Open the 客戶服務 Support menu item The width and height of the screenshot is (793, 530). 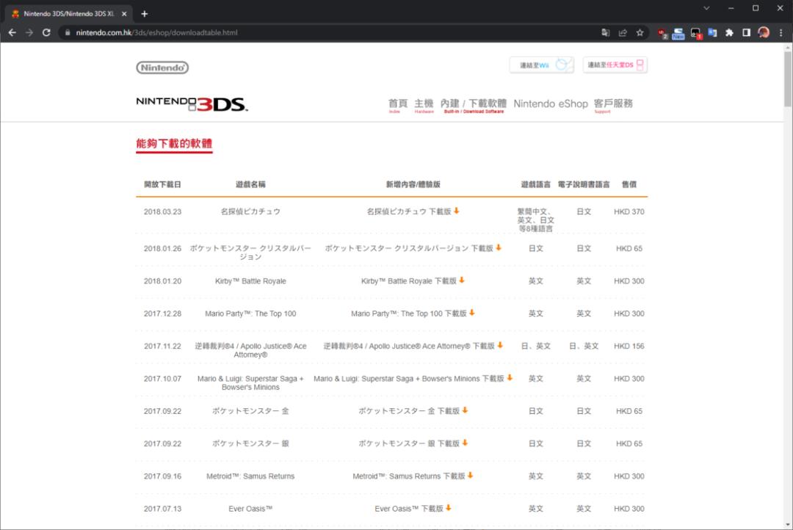coord(613,105)
